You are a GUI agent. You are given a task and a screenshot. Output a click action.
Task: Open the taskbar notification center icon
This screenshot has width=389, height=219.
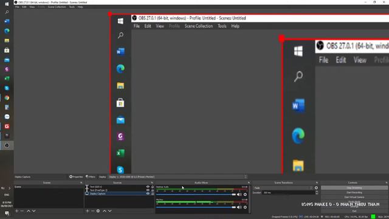point(7,214)
